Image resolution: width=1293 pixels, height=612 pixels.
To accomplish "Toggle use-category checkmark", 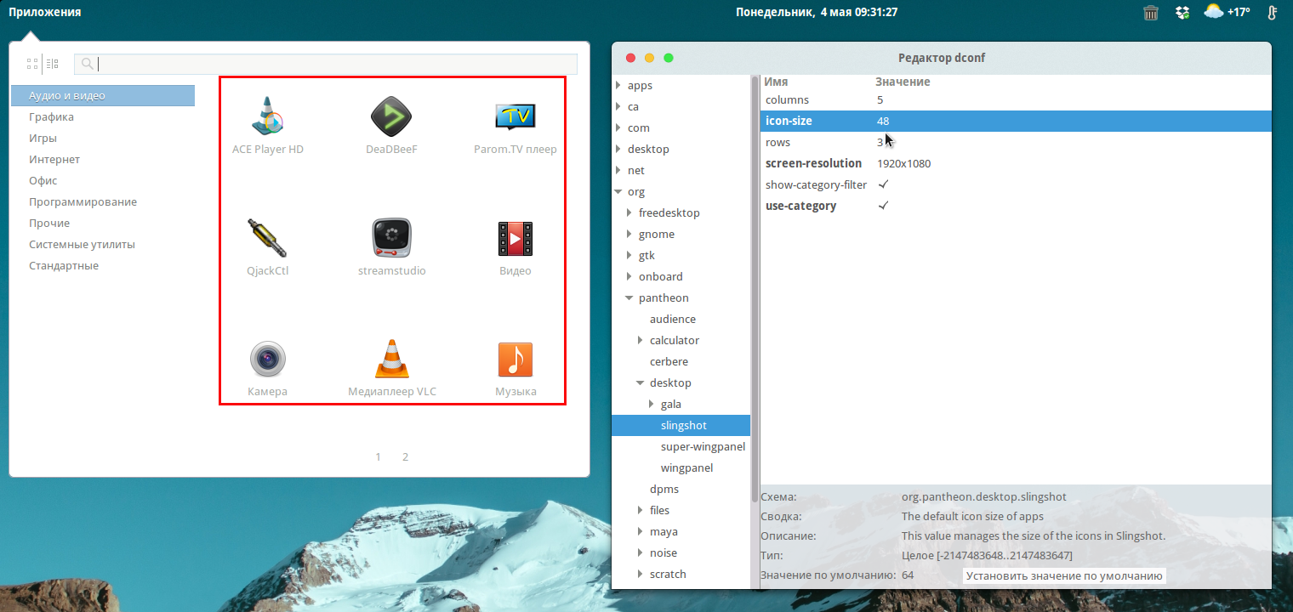I will [x=884, y=206].
